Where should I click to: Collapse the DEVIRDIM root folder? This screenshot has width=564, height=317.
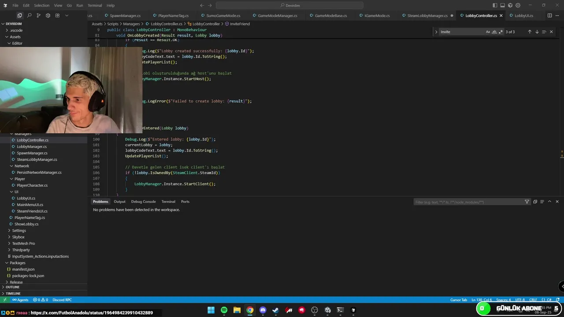click(44, 24)
